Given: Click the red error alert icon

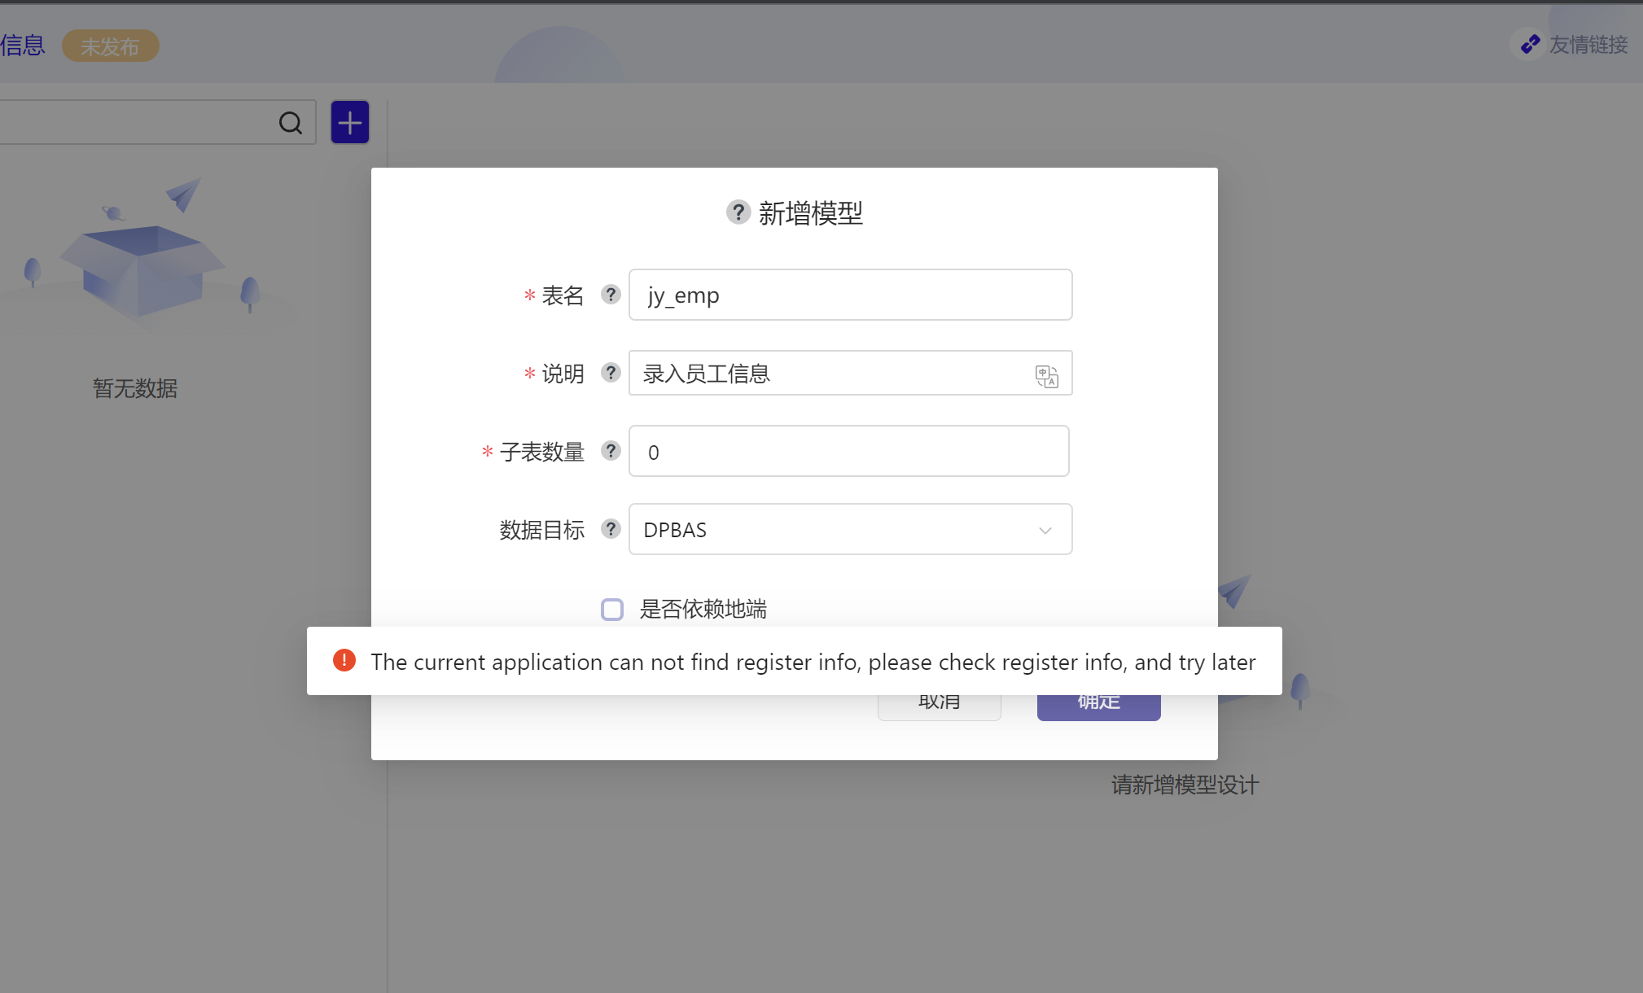Looking at the screenshot, I should click(x=344, y=660).
